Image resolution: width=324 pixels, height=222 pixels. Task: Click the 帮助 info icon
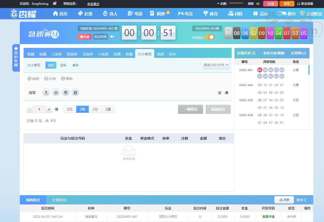tap(63, 79)
